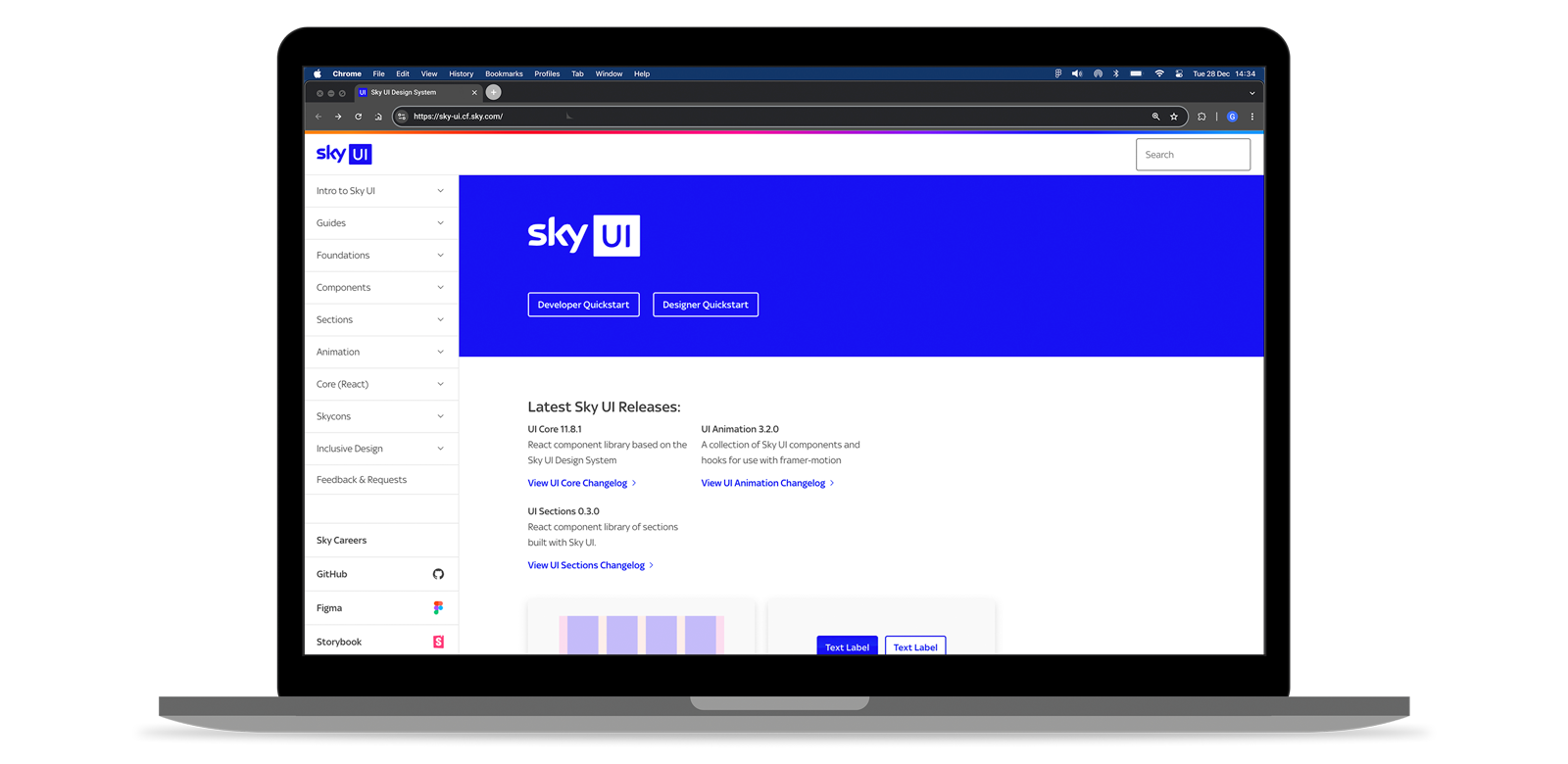This screenshot has width=1568, height=764.
Task: Click the GitHub logo icon in the sidebar
Action: point(438,574)
